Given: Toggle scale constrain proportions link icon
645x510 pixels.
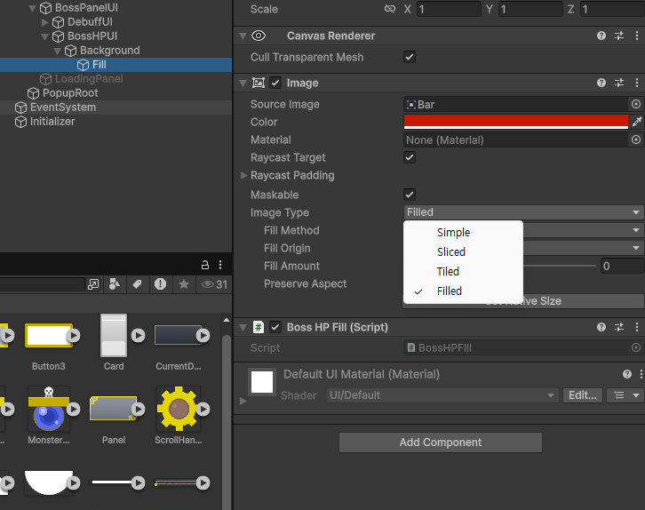Looking at the screenshot, I should tap(389, 9).
